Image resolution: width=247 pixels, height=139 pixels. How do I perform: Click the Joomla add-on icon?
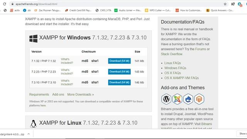177,99
